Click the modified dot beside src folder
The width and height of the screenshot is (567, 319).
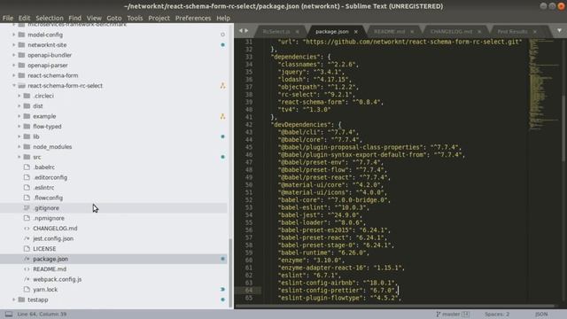(222, 157)
